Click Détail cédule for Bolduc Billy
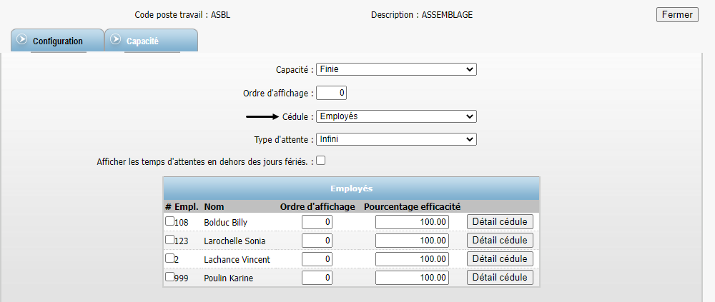 [500, 222]
